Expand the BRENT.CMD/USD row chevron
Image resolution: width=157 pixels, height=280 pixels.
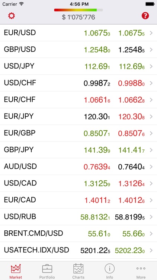(x=151, y=234)
